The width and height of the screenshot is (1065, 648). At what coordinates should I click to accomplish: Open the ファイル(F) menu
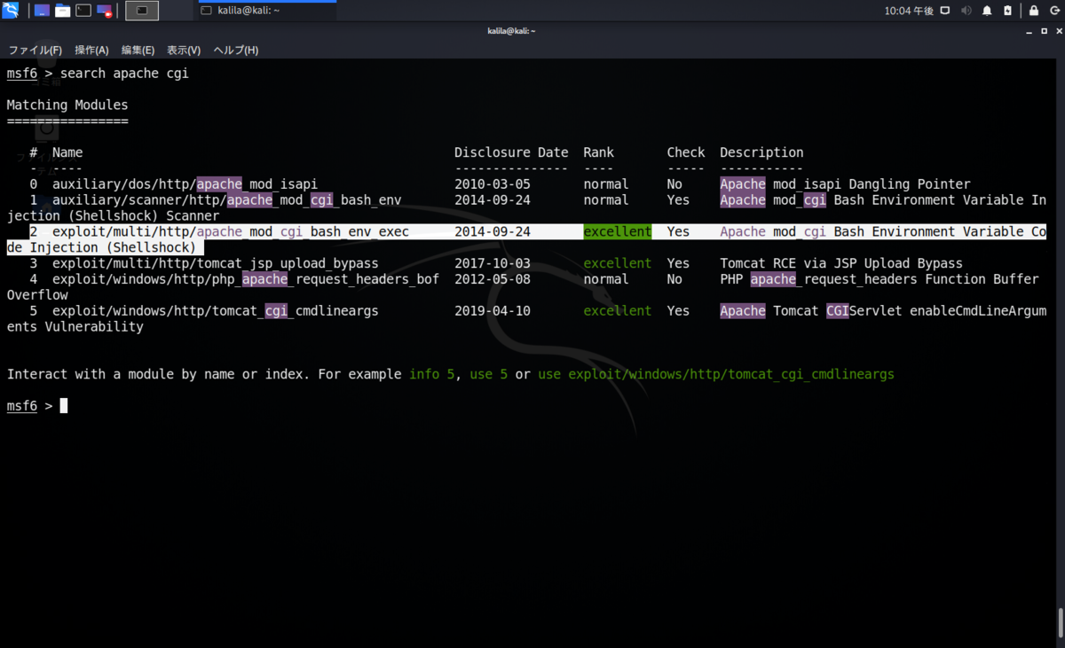35,50
